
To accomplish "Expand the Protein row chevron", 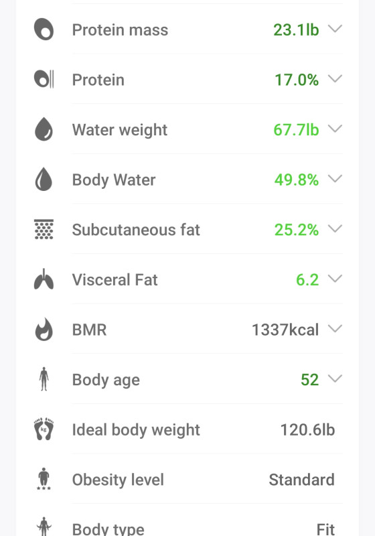I will [x=335, y=79].
